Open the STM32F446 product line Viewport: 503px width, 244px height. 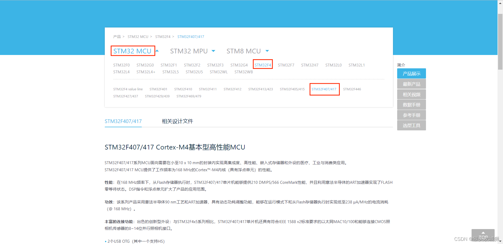pos(352,89)
